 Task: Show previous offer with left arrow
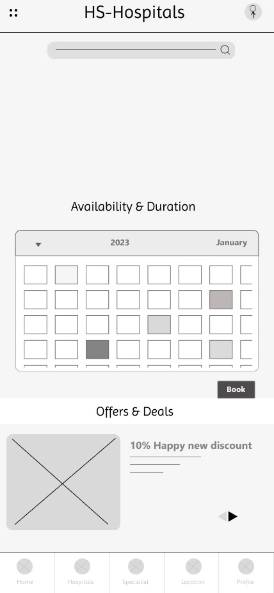click(x=223, y=517)
